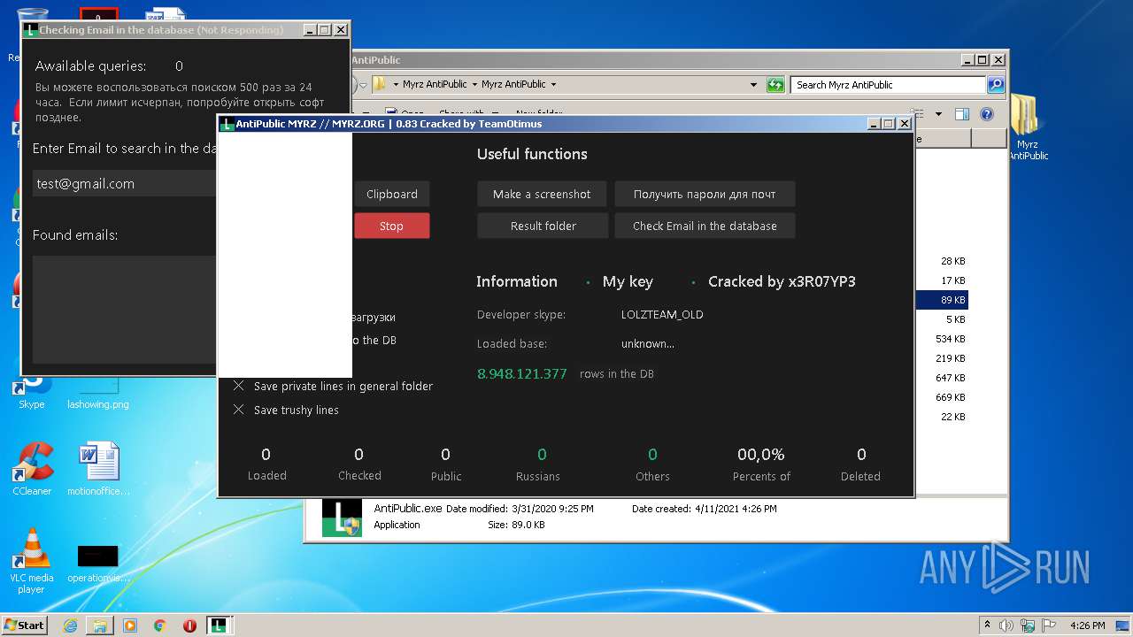Image resolution: width=1133 pixels, height=637 pixels.
Task: Click the email search field containing test@gmail.com
Action: point(124,184)
